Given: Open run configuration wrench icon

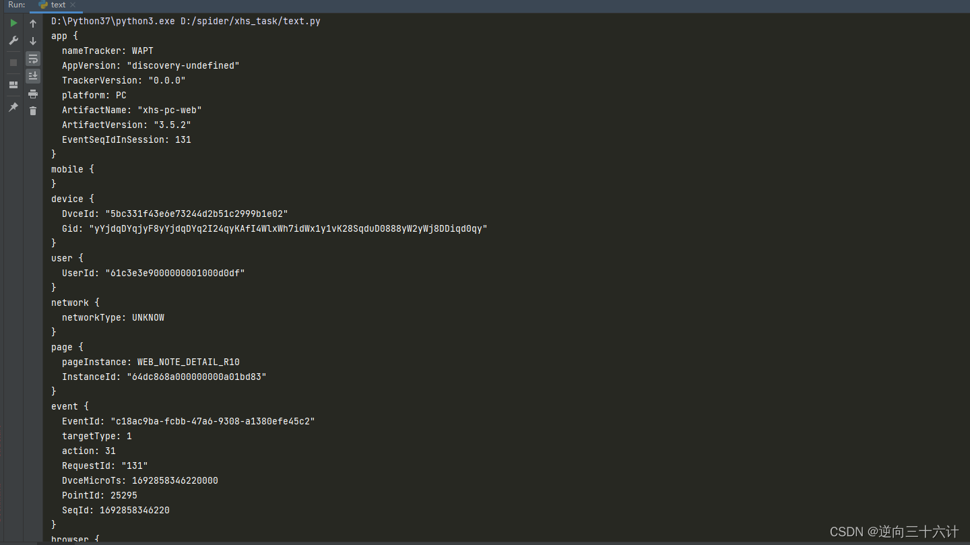Looking at the screenshot, I should [13, 40].
